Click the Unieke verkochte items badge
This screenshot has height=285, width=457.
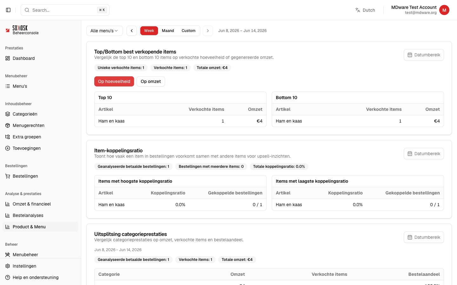click(121, 68)
